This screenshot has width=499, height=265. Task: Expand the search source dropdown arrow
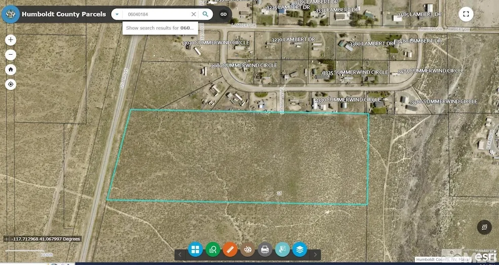(x=117, y=14)
